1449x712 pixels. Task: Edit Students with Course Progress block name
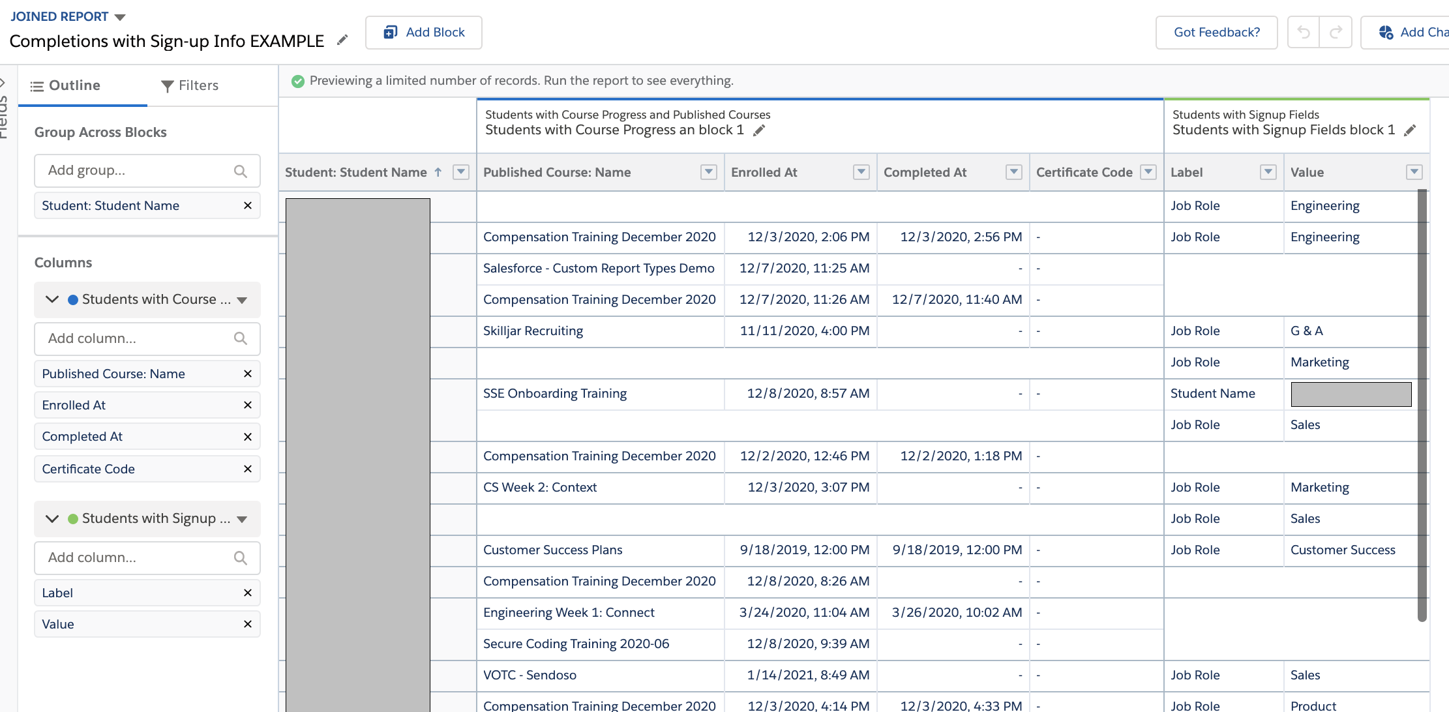[758, 130]
